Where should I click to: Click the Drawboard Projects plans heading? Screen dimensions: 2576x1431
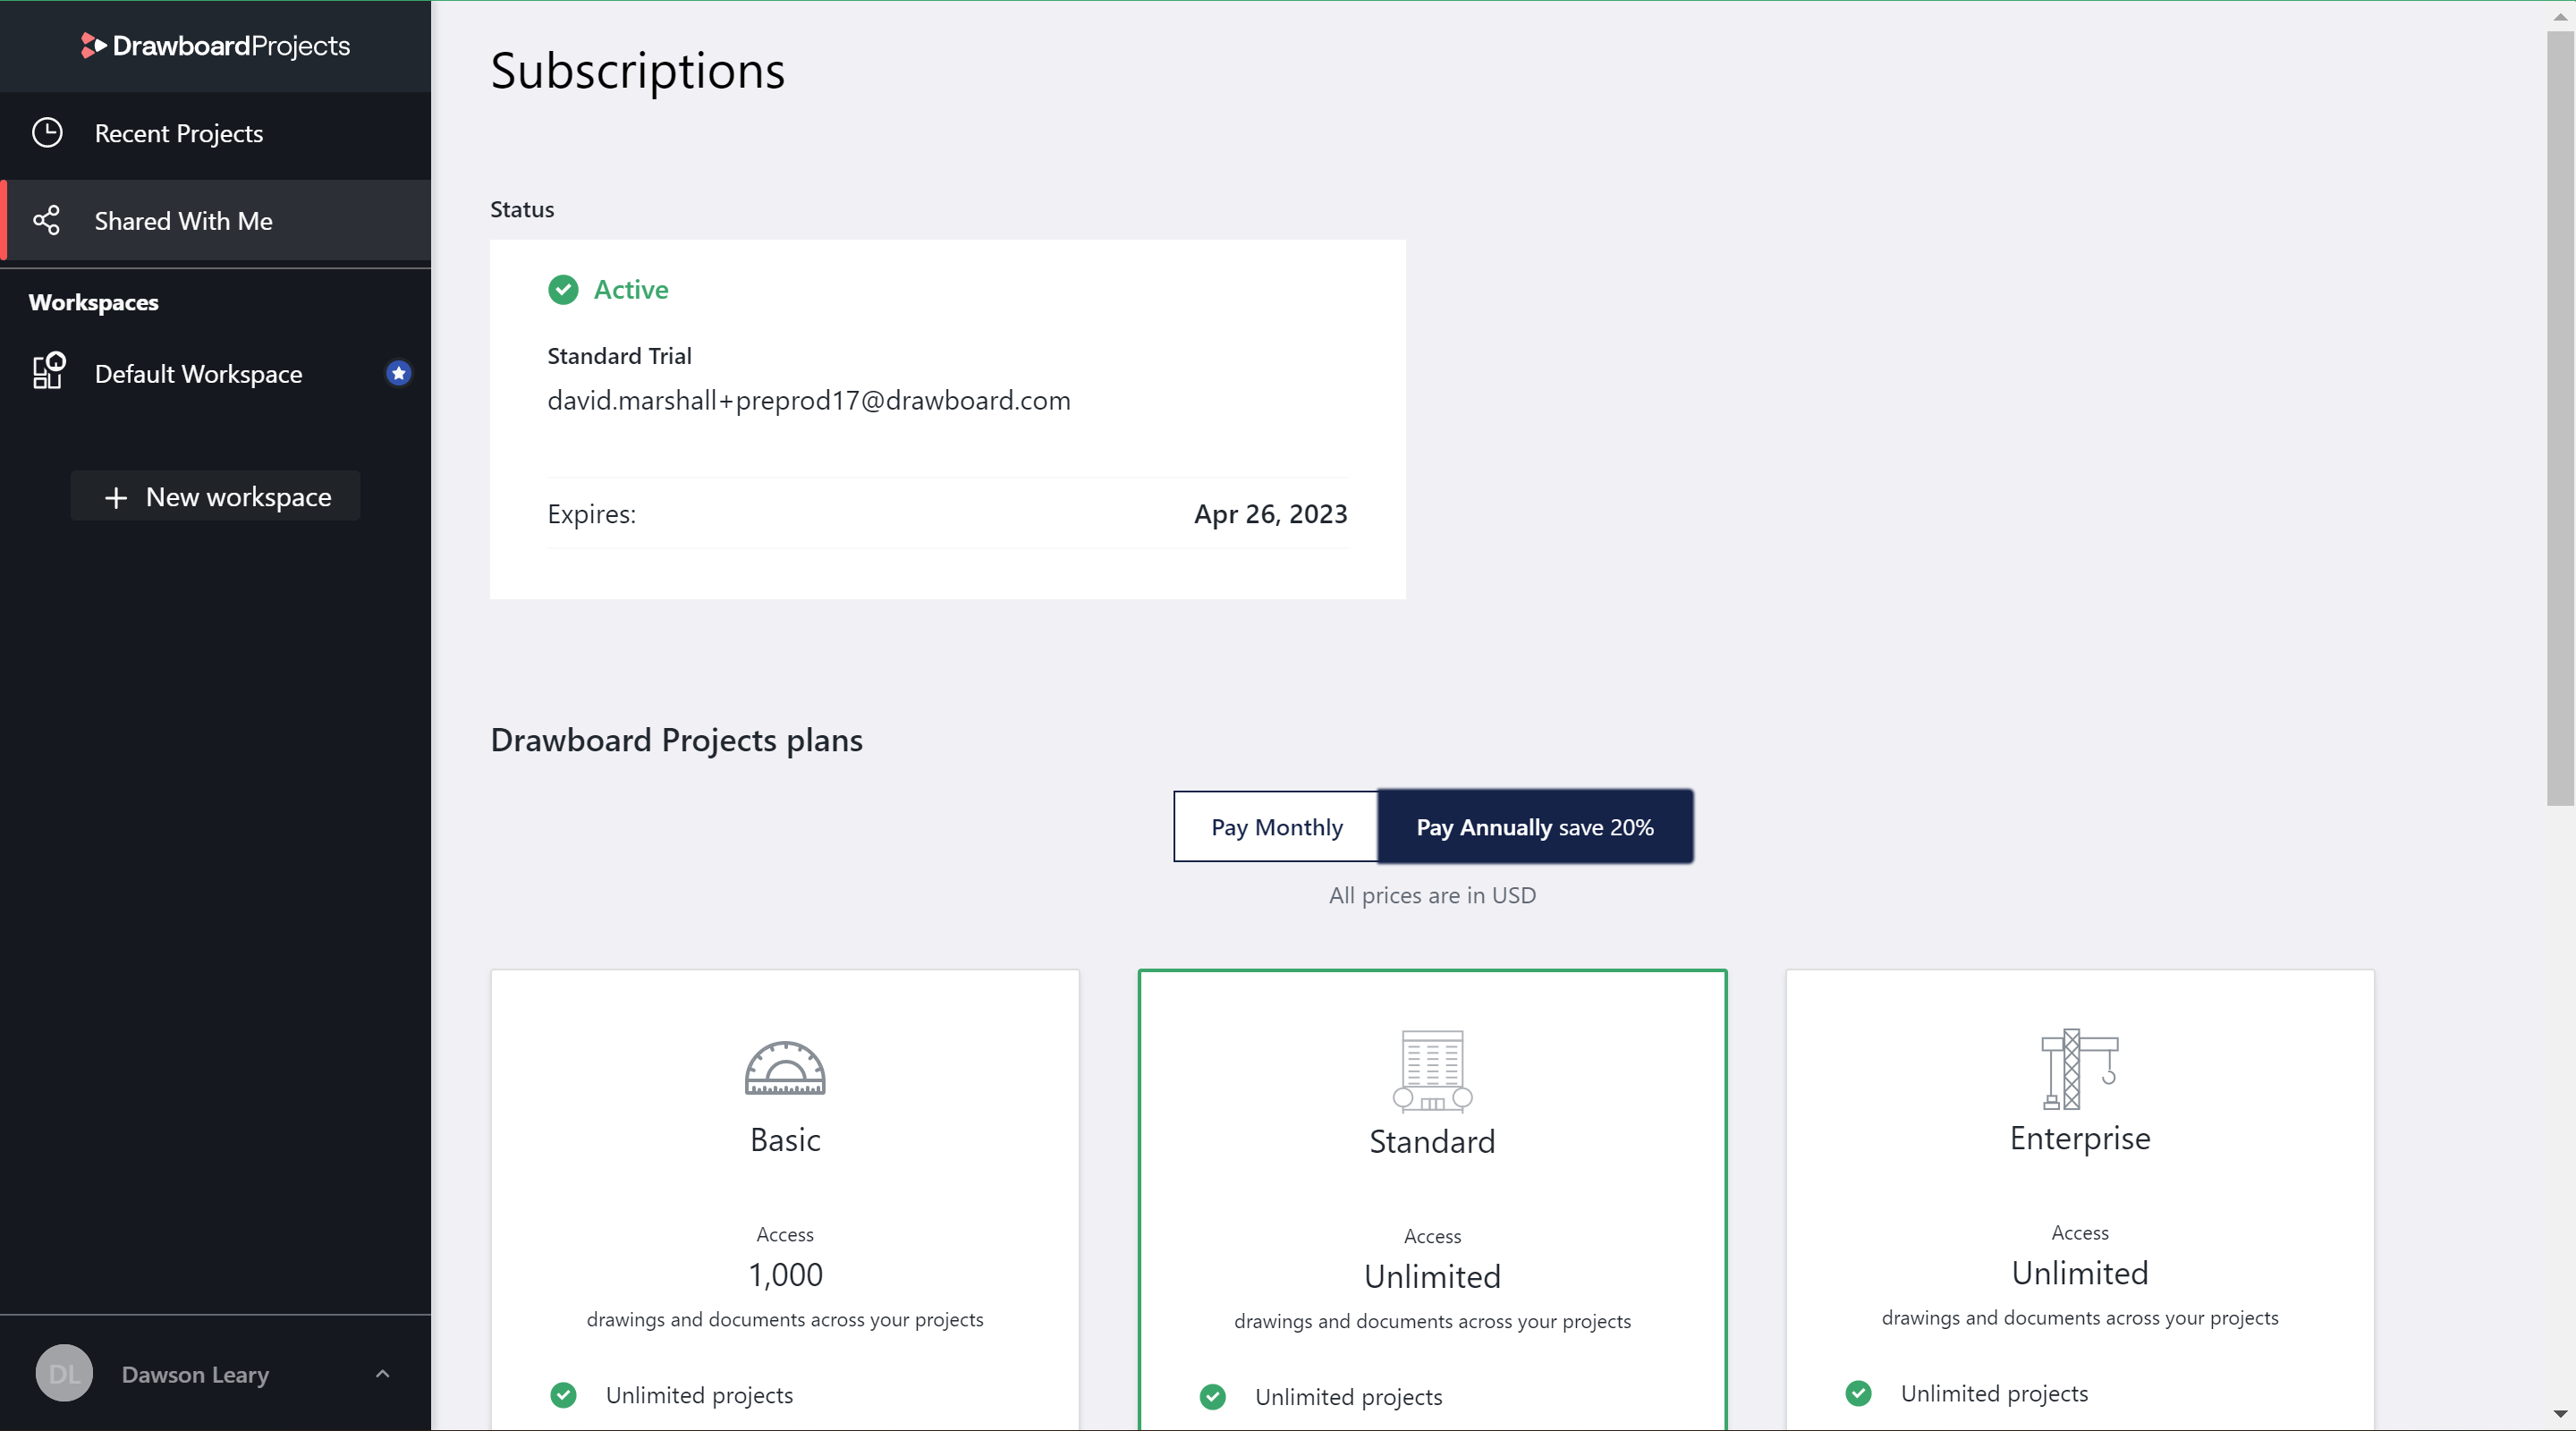676,740
